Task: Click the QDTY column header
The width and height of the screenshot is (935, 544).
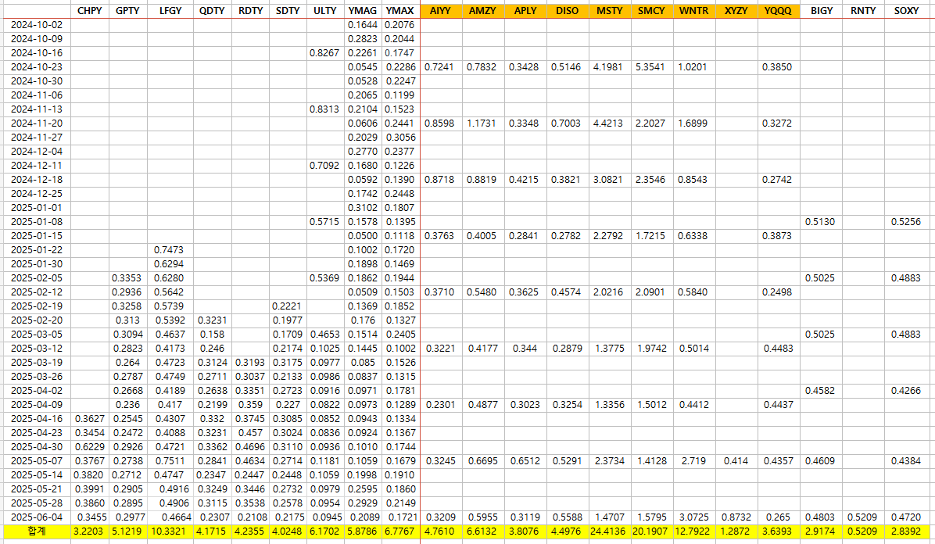Action: coord(212,11)
